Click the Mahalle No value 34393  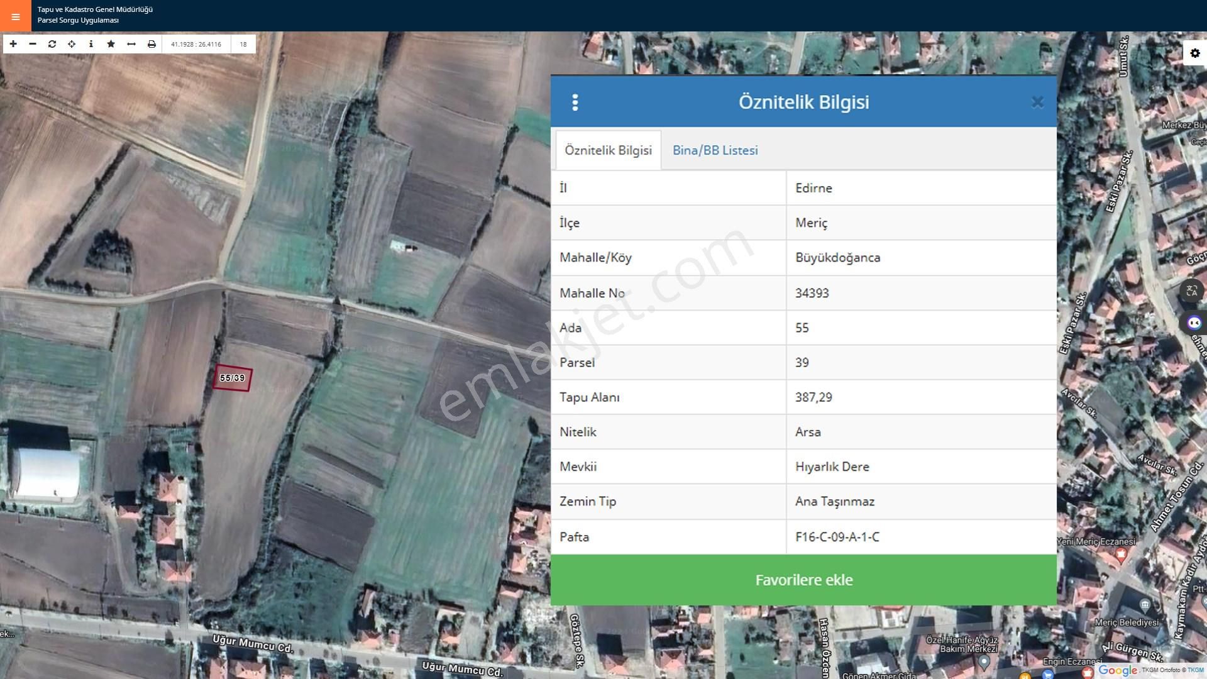[921, 293]
